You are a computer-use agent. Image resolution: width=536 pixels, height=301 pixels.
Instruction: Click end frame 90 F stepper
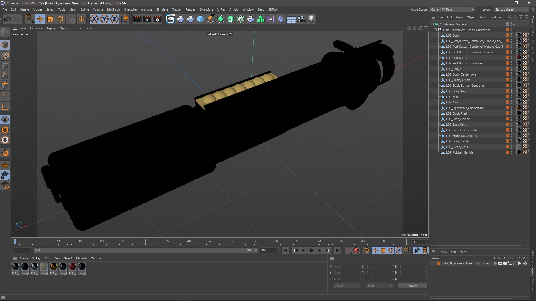[277, 250]
